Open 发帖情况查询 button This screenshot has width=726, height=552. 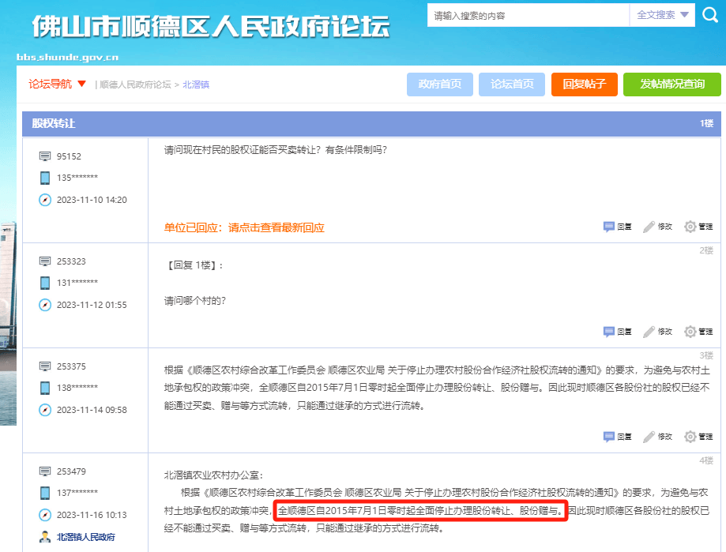pos(671,84)
